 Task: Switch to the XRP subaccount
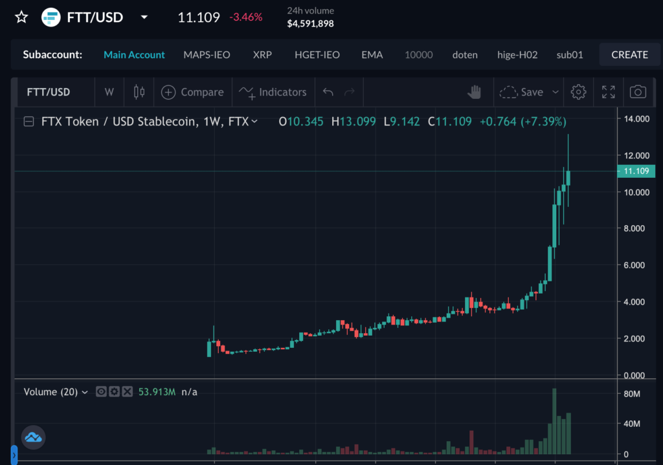point(262,54)
